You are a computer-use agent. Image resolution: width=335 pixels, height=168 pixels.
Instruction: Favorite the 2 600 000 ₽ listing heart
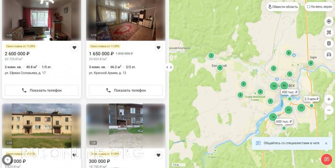click(74, 48)
